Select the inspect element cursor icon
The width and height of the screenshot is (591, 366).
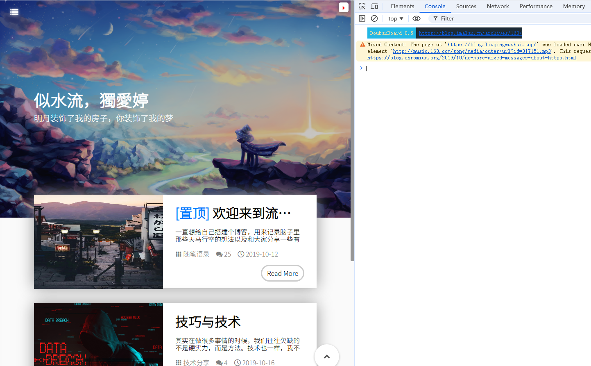(x=362, y=6)
